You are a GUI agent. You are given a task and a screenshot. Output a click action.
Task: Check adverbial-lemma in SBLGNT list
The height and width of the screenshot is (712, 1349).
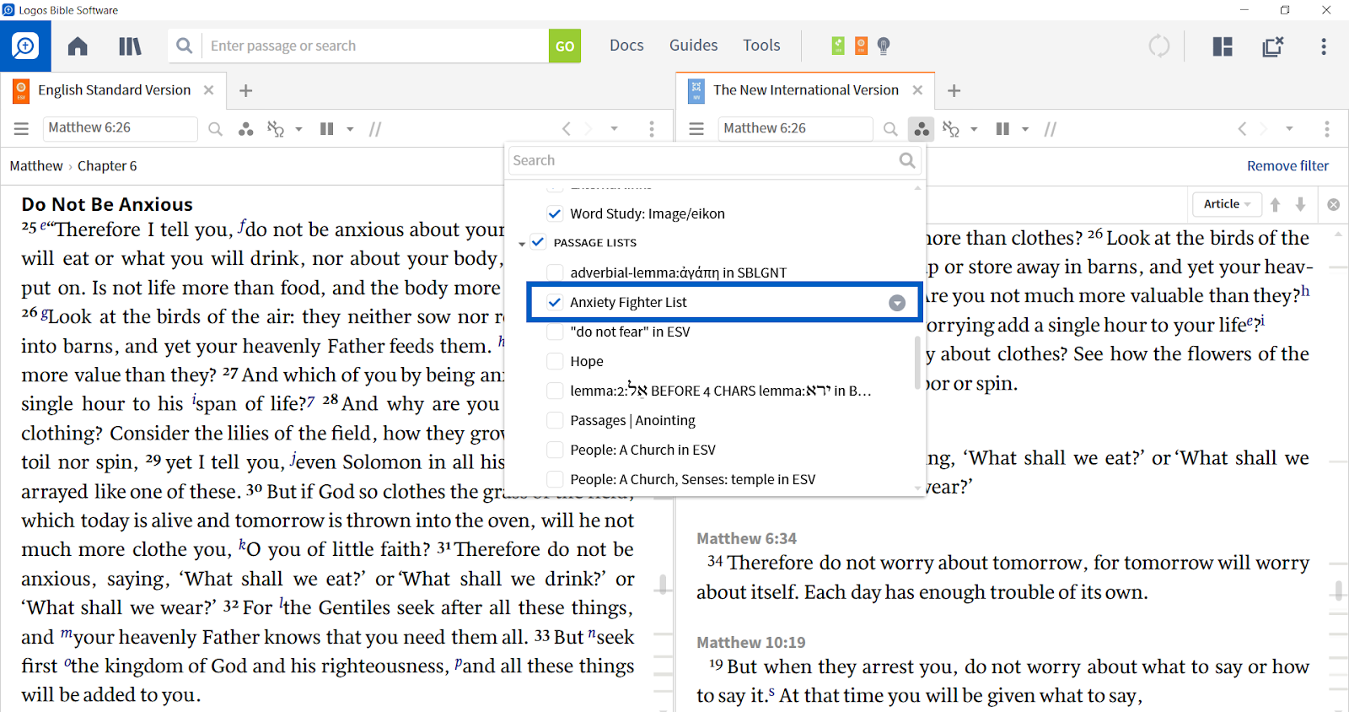(x=555, y=272)
